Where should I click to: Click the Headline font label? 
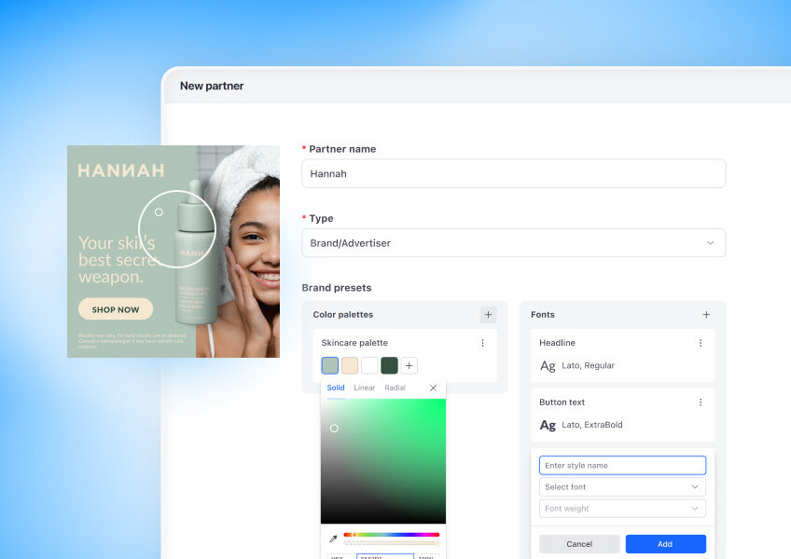(557, 343)
